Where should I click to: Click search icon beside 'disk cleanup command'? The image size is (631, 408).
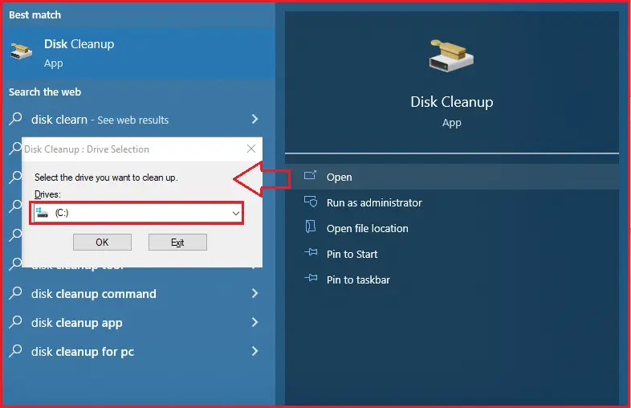[16, 293]
